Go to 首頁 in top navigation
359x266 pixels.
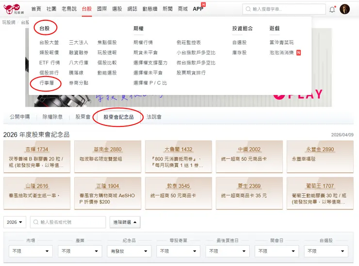click(x=36, y=9)
